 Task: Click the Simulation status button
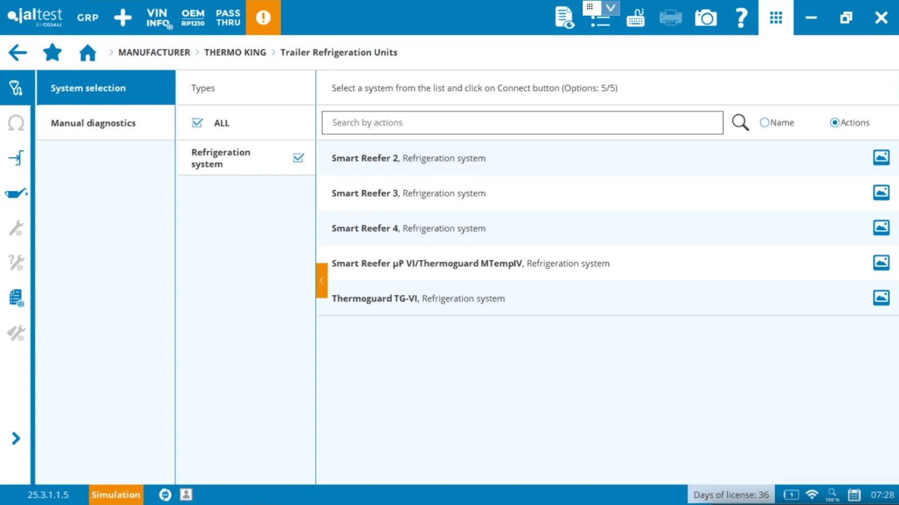(116, 495)
